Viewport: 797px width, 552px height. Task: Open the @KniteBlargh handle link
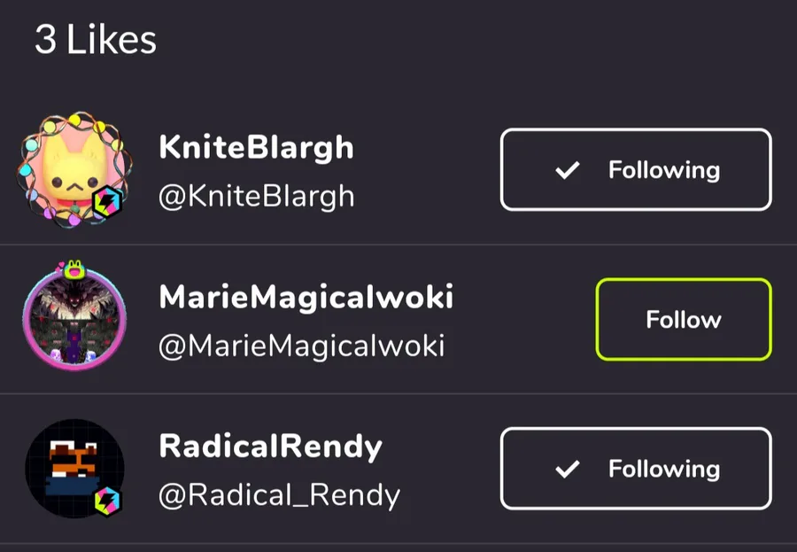click(256, 197)
